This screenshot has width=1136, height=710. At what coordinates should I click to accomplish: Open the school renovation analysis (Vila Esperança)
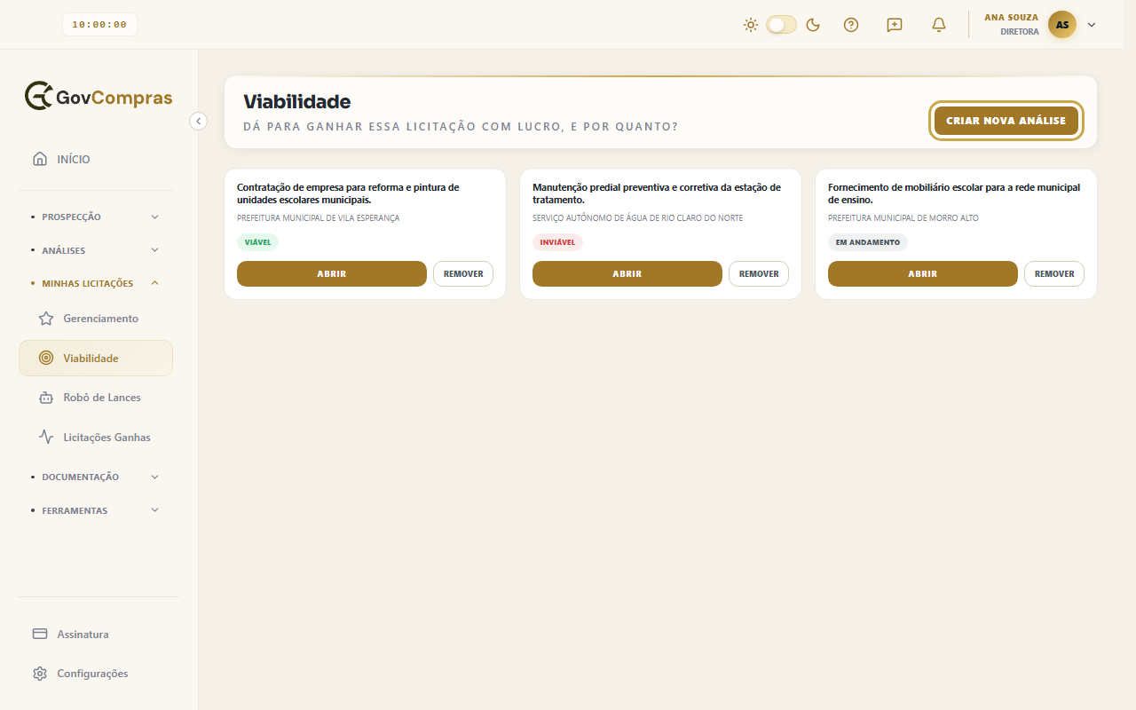point(332,273)
